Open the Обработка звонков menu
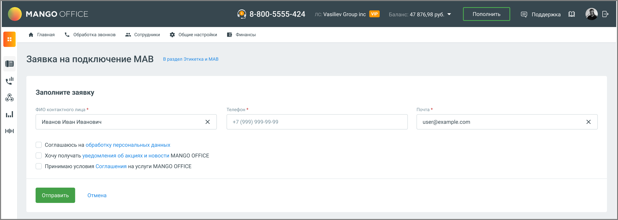 [90, 35]
